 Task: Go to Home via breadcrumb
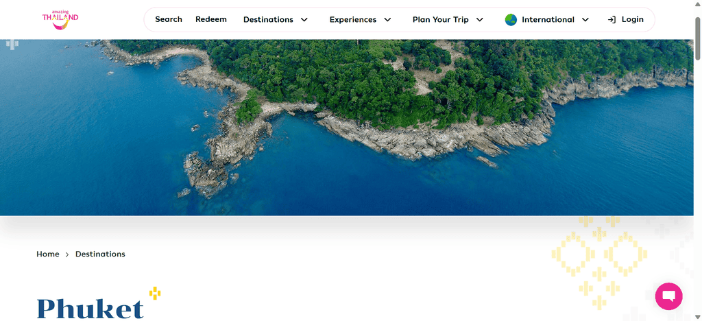pyautogui.click(x=48, y=254)
